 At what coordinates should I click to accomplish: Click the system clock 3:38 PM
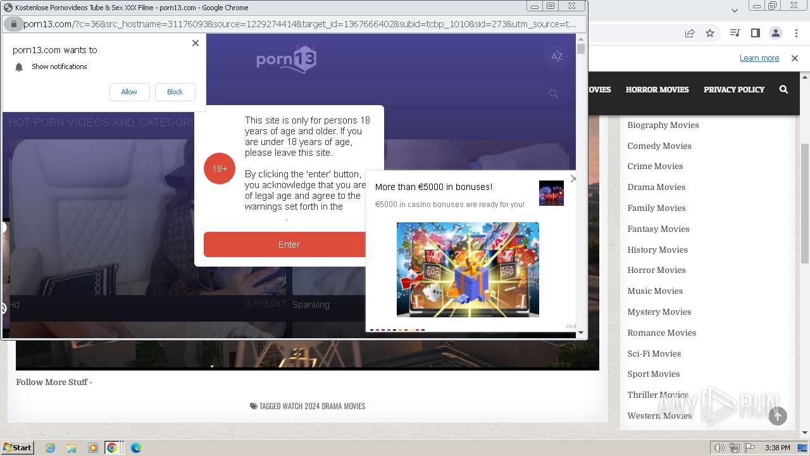tap(777, 448)
